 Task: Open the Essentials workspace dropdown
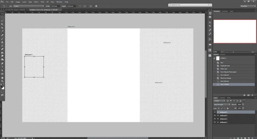pos(248,6)
